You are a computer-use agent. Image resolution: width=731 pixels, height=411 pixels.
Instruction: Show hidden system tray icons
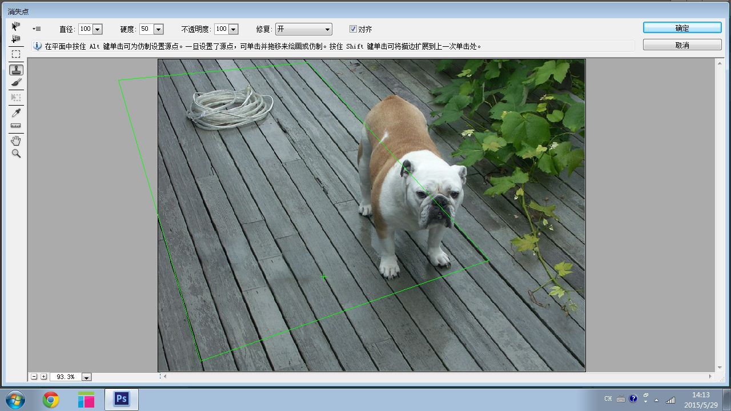[x=657, y=400]
